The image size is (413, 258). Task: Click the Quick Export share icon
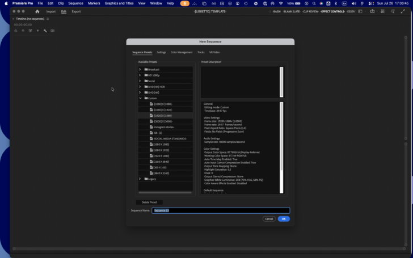pyautogui.click(x=372, y=11)
